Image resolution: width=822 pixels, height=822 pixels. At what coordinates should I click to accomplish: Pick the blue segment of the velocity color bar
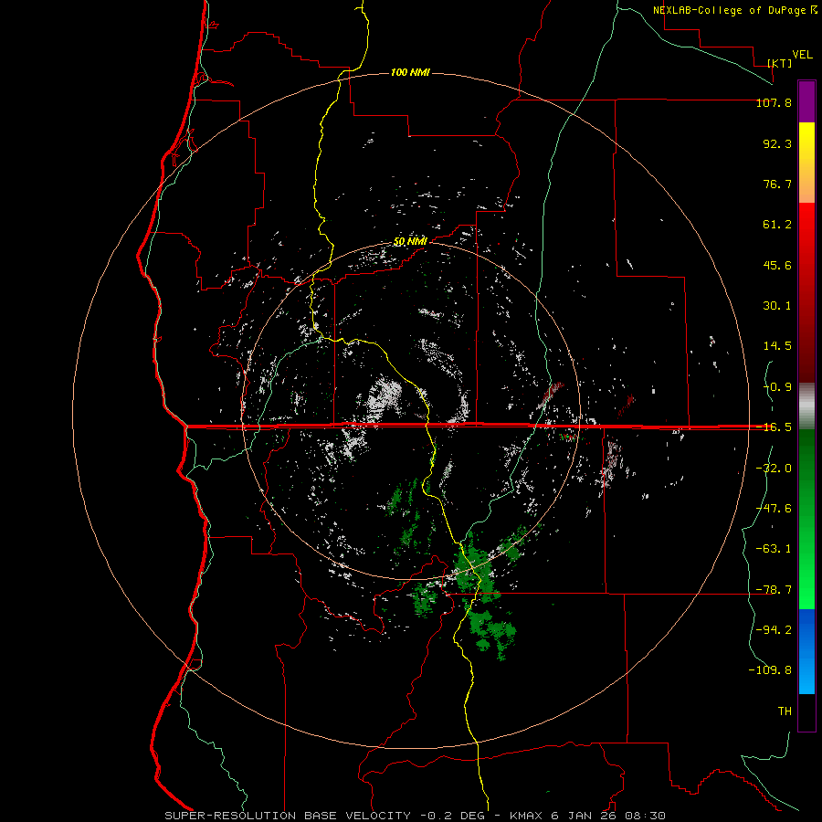pyautogui.click(x=806, y=651)
